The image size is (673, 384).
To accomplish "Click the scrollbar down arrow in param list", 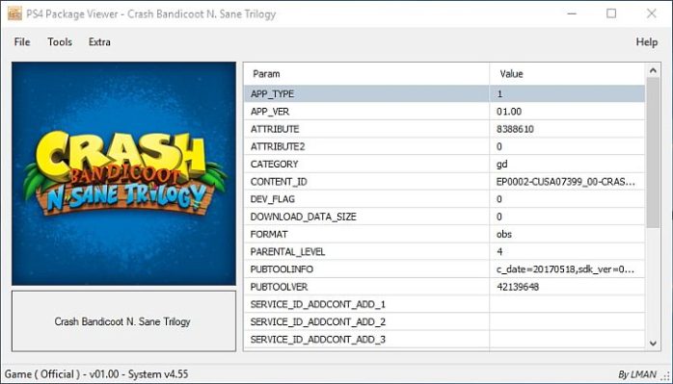I will pyautogui.click(x=653, y=343).
